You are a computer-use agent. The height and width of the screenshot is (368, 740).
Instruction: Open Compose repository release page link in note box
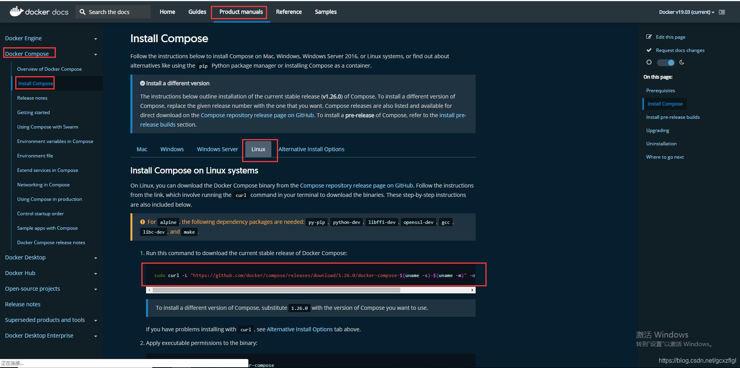point(257,115)
